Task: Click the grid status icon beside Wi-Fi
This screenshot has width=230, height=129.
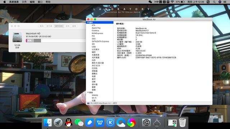Action: click(x=168, y=2)
